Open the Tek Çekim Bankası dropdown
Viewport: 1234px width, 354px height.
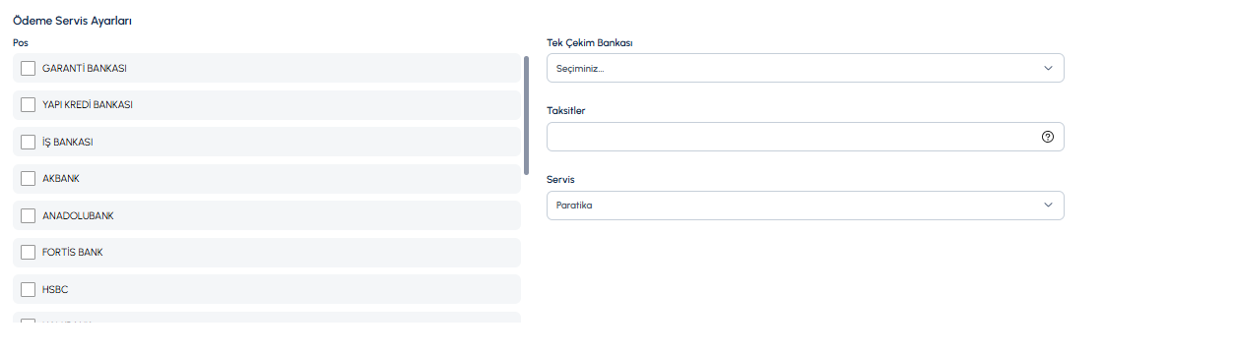pos(805,68)
